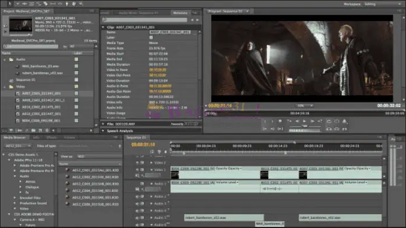406x228 pixels.
Task: Click Set Unnumbered Marker in Program monitor
Action: 280,121
